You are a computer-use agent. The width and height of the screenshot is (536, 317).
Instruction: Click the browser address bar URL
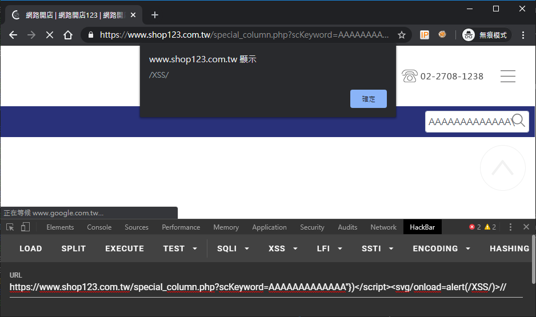[x=244, y=35]
